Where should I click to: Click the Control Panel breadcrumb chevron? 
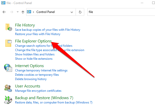pyautogui.click(x=34, y=12)
